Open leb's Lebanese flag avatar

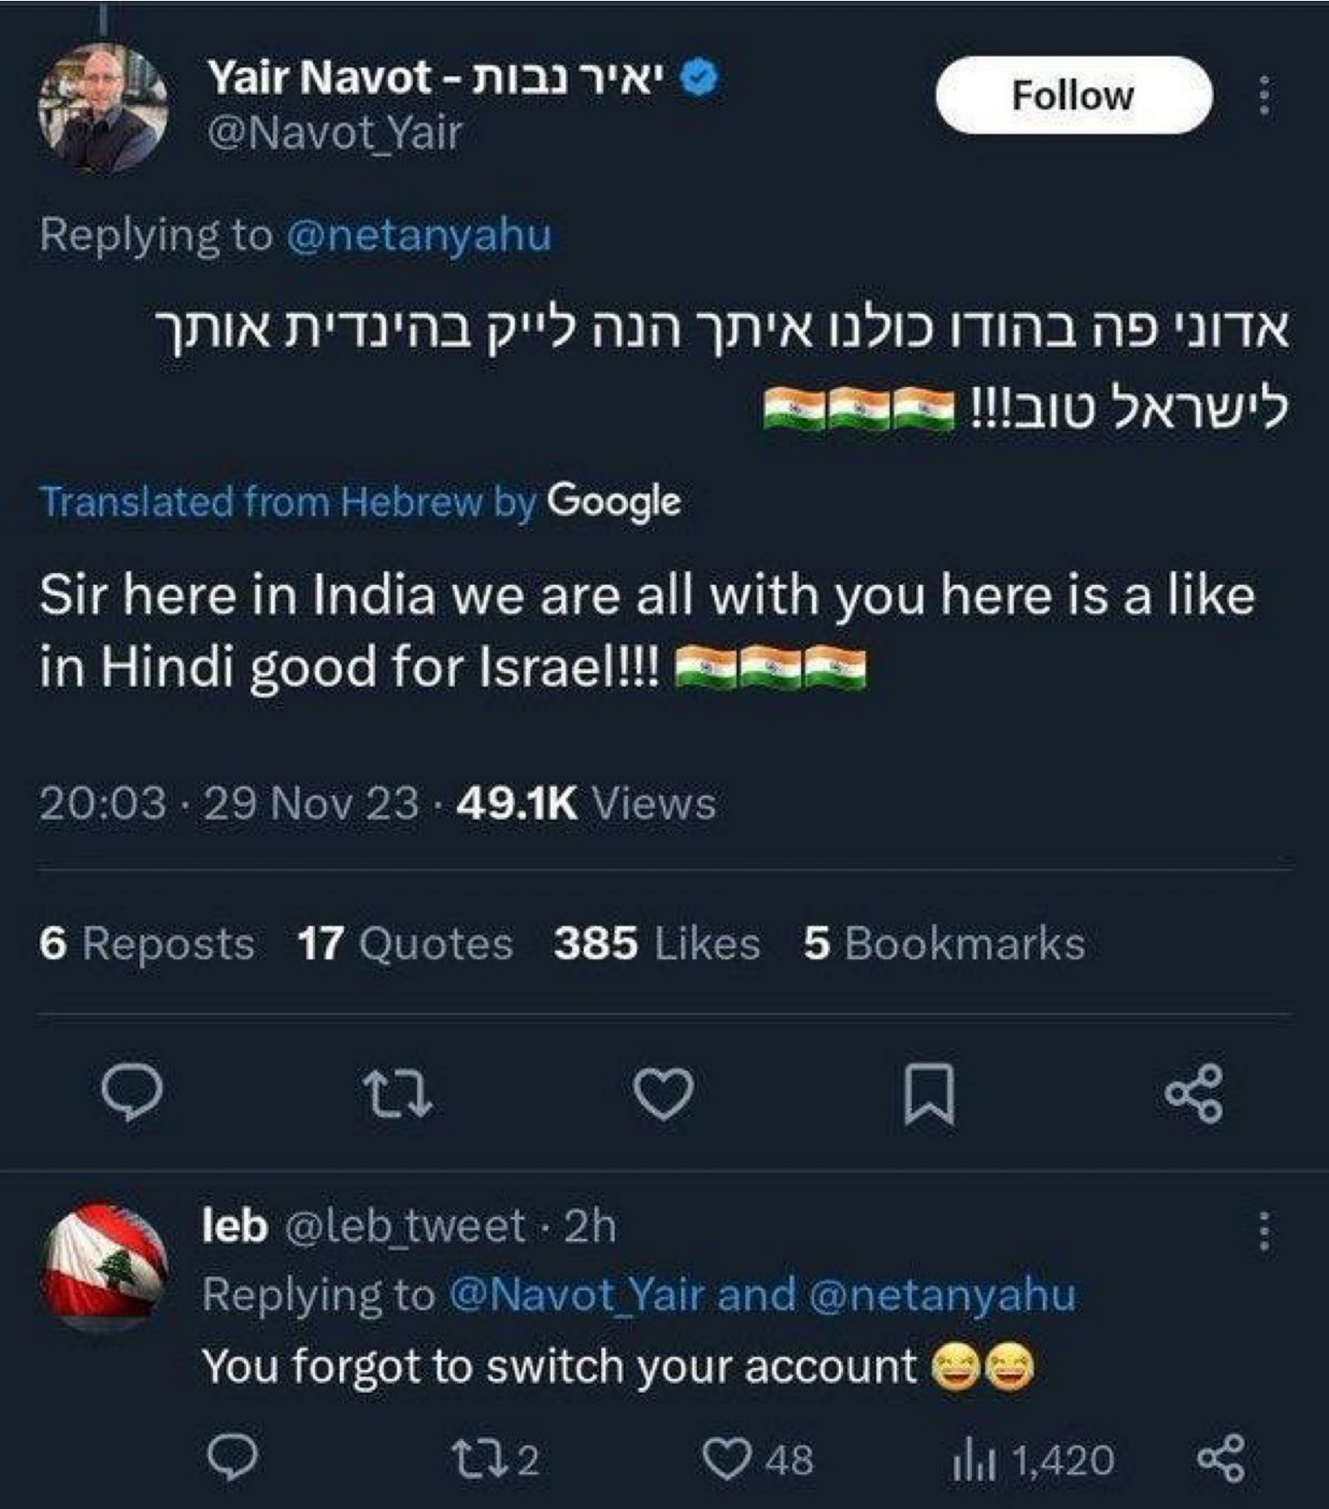pos(104,1265)
